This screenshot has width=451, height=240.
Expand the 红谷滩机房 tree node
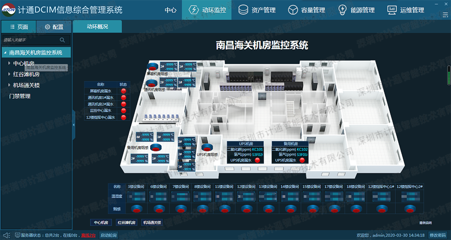pos(9,74)
